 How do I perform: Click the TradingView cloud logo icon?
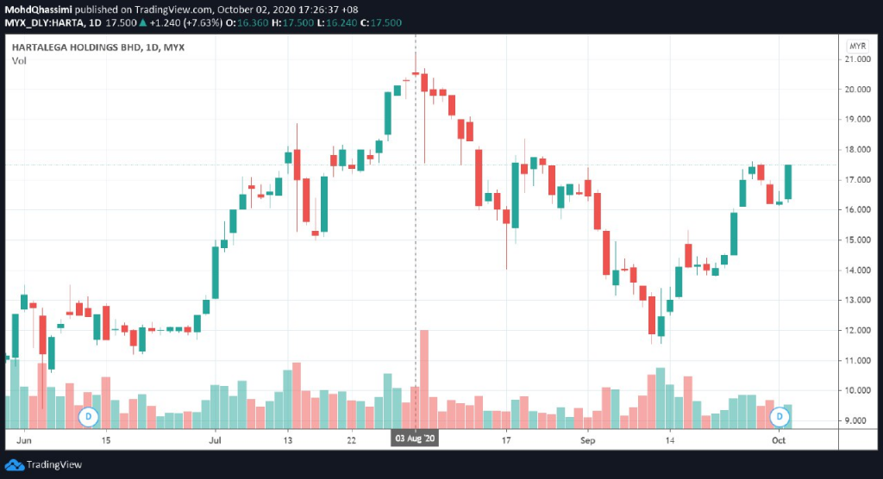14,465
